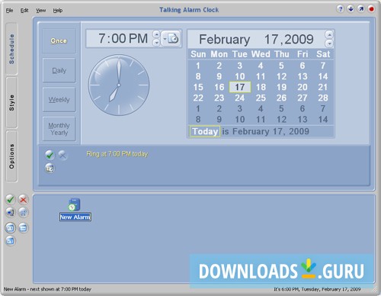Screen dimensions: 381x296
Task: Increase alarm time with up spinner
Action: pos(157,34)
